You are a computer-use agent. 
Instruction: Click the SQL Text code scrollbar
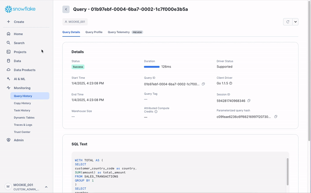coord(287,172)
